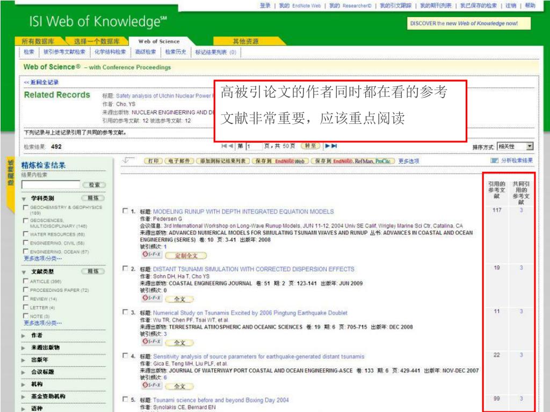This screenshot has height=412, width=550.
Task: Switch to the 选择一个数据库 tab
Action: pyautogui.click(x=97, y=41)
